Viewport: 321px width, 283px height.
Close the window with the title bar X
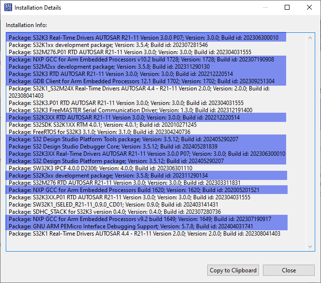(309, 7)
